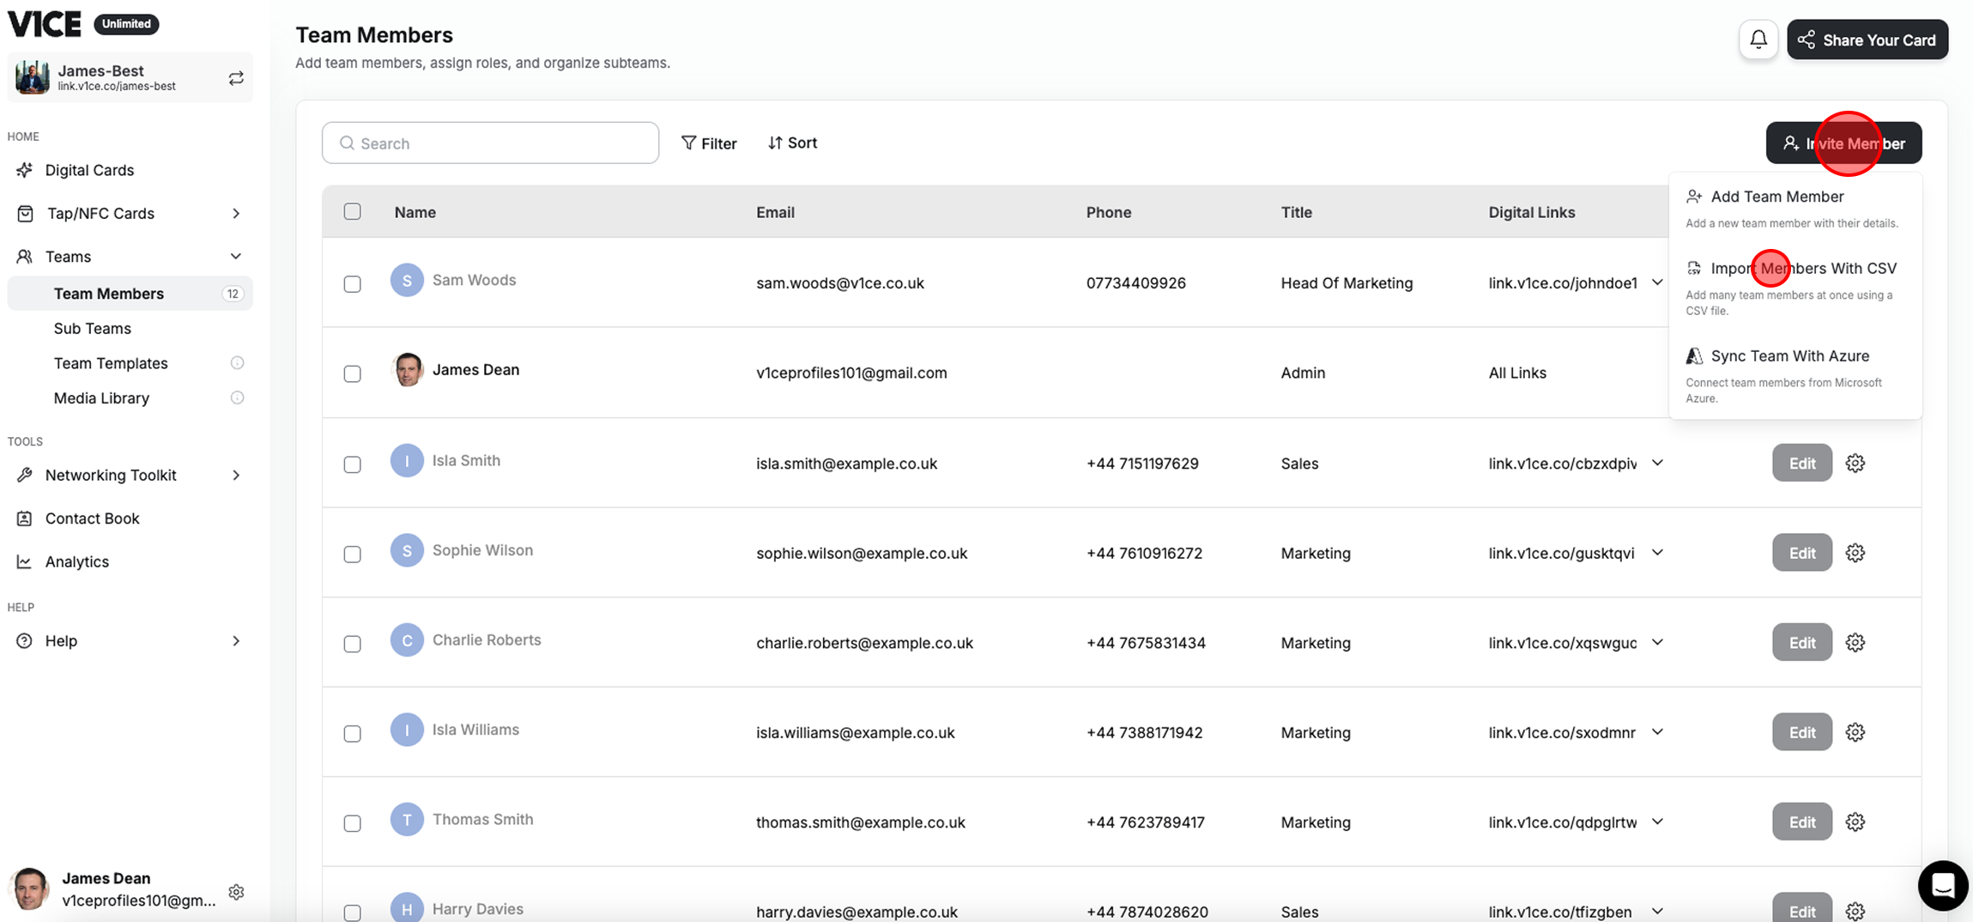Viewport: 1973px width, 922px height.
Task: Open settings gear for Isla Smith
Action: tap(1855, 464)
